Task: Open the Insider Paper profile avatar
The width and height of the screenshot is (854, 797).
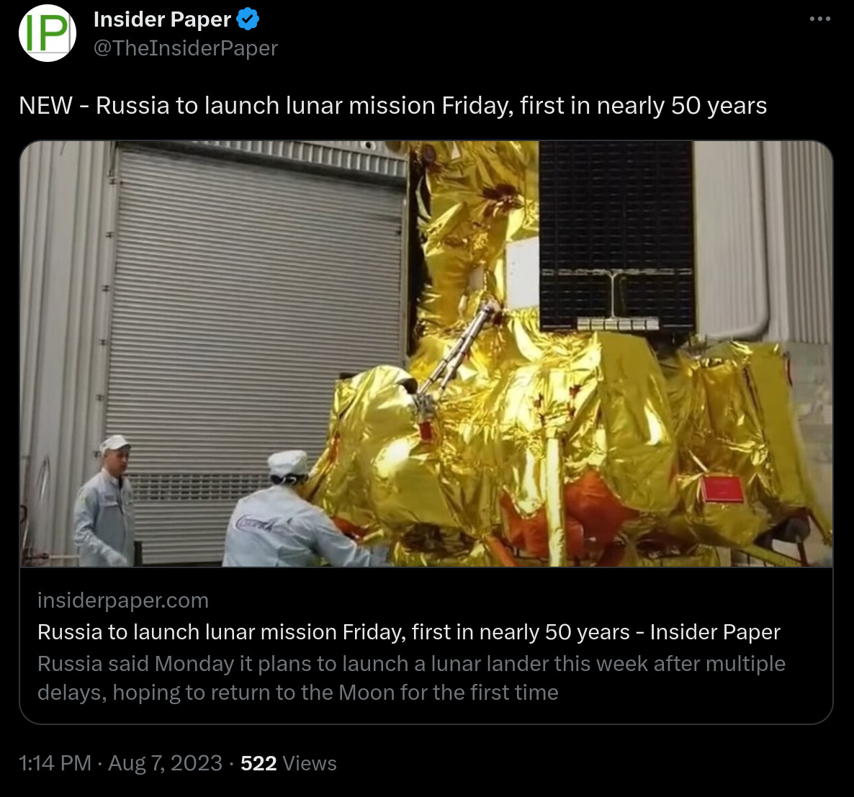Action: (x=48, y=33)
